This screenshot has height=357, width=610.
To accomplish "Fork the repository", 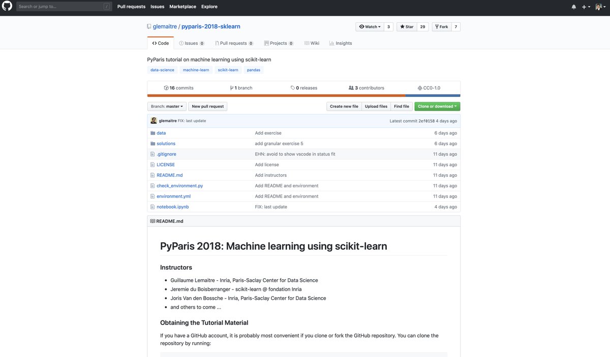I will point(441,27).
